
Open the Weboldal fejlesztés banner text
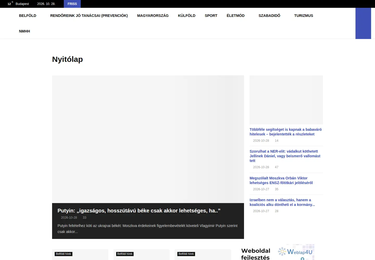click(255, 254)
